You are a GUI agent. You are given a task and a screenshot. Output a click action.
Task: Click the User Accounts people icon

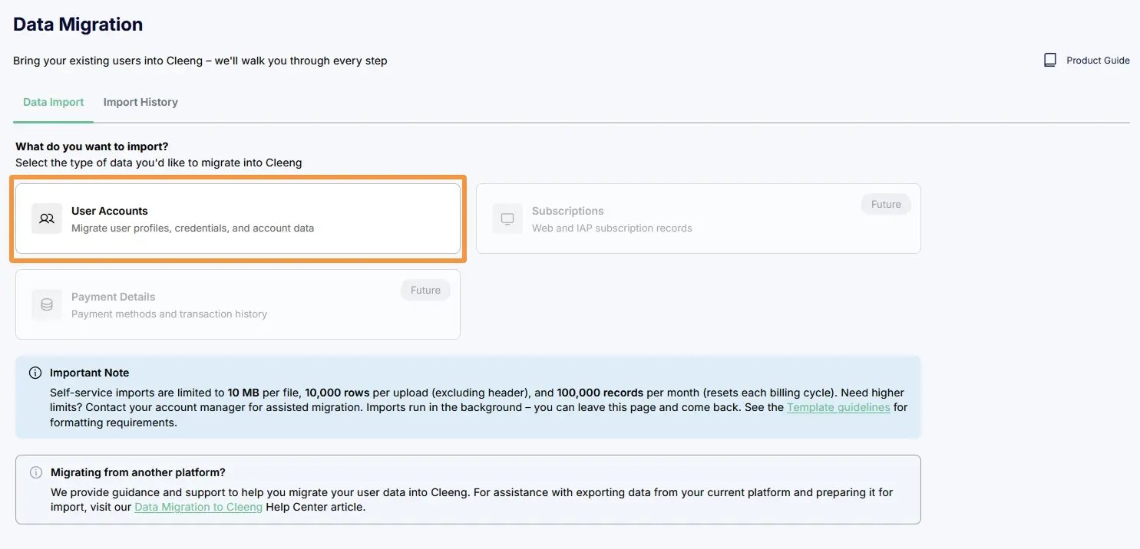pos(47,219)
